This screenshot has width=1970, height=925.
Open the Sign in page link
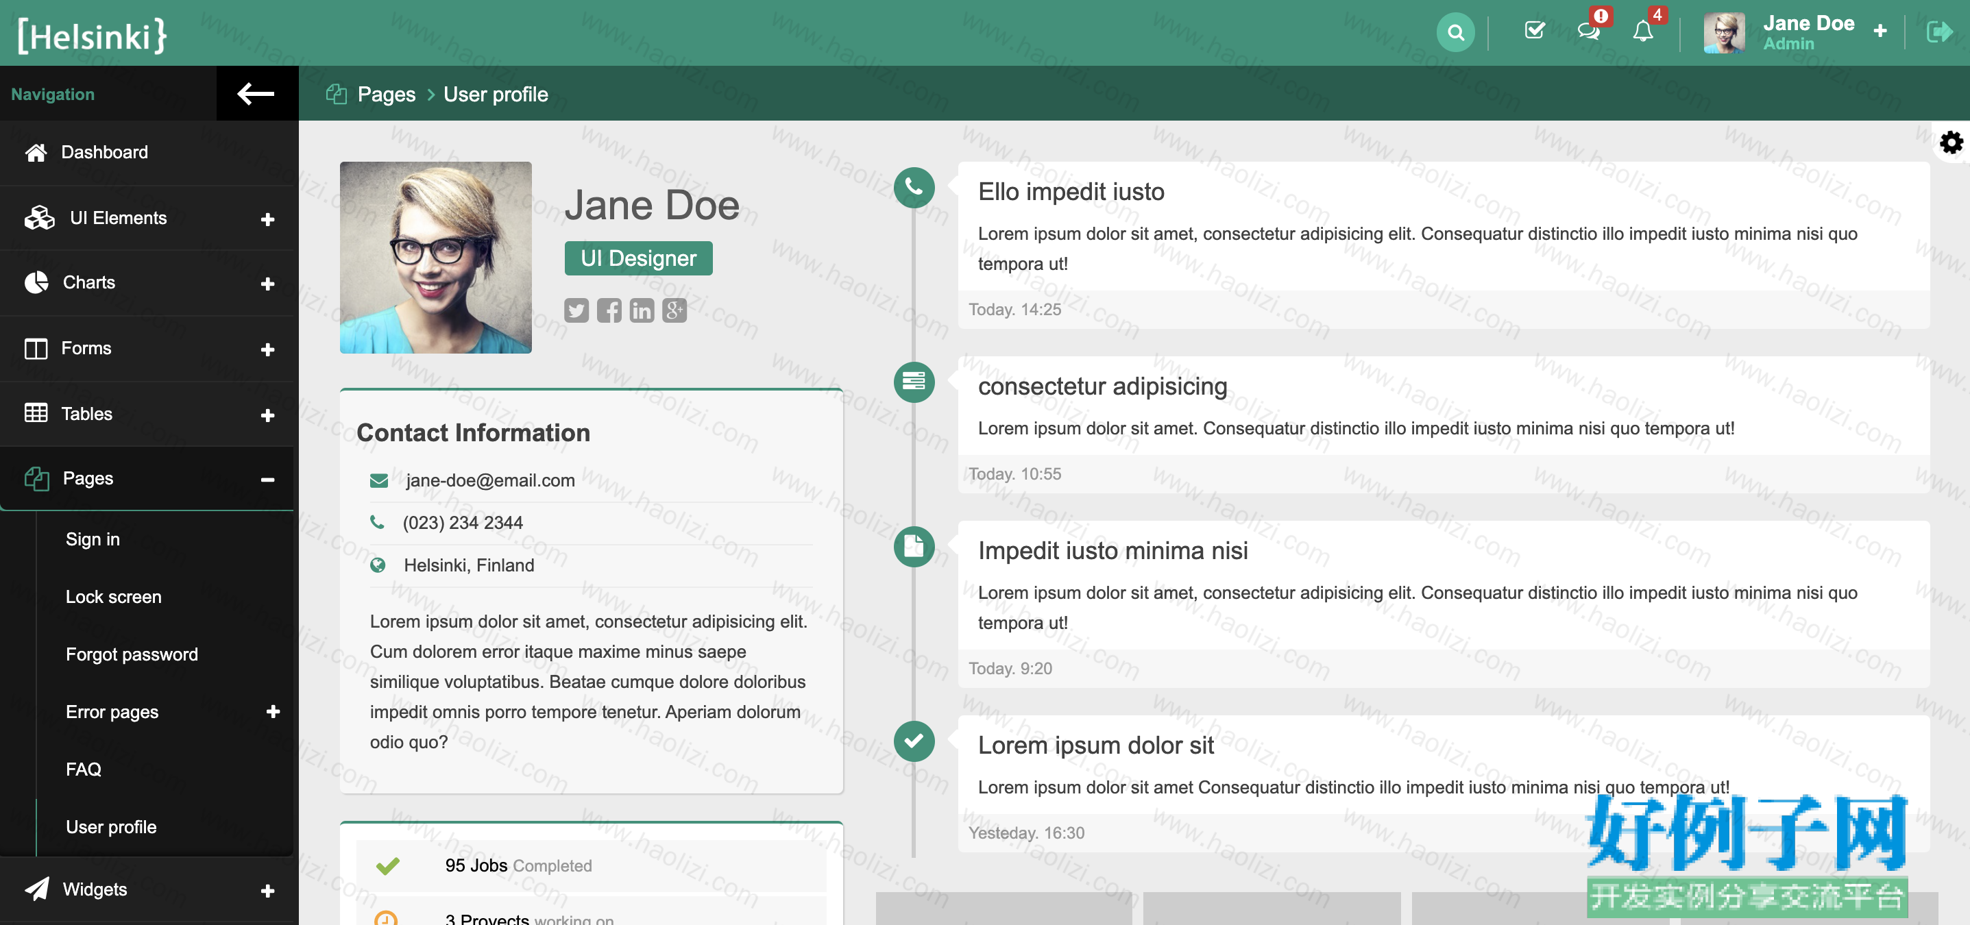pos(93,539)
